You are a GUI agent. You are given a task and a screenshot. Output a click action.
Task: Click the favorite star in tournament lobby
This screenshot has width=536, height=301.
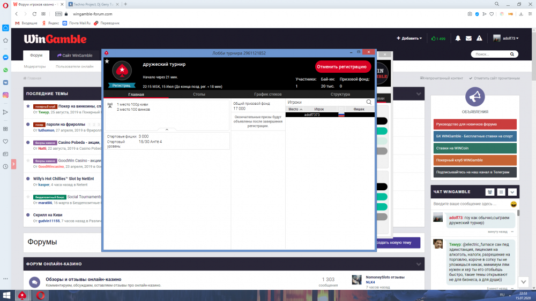click(107, 61)
